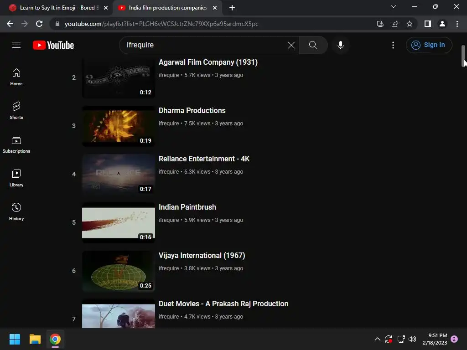Open File Explorer from taskbar
467x350 pixels.
35,339
